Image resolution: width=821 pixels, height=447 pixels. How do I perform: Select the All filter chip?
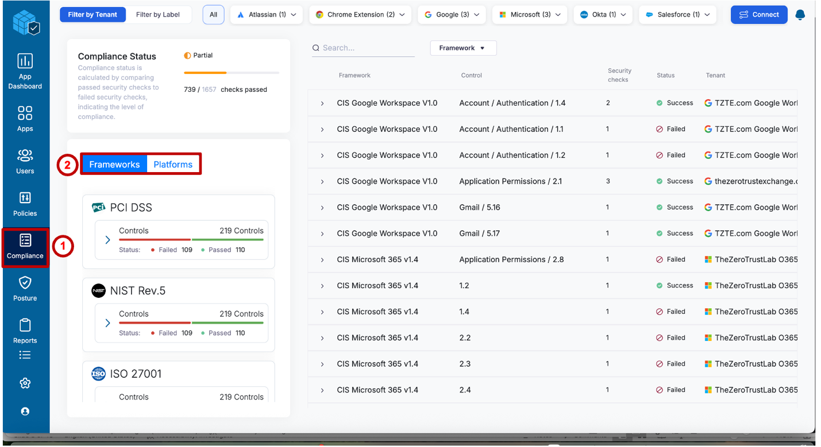point(213,15)
